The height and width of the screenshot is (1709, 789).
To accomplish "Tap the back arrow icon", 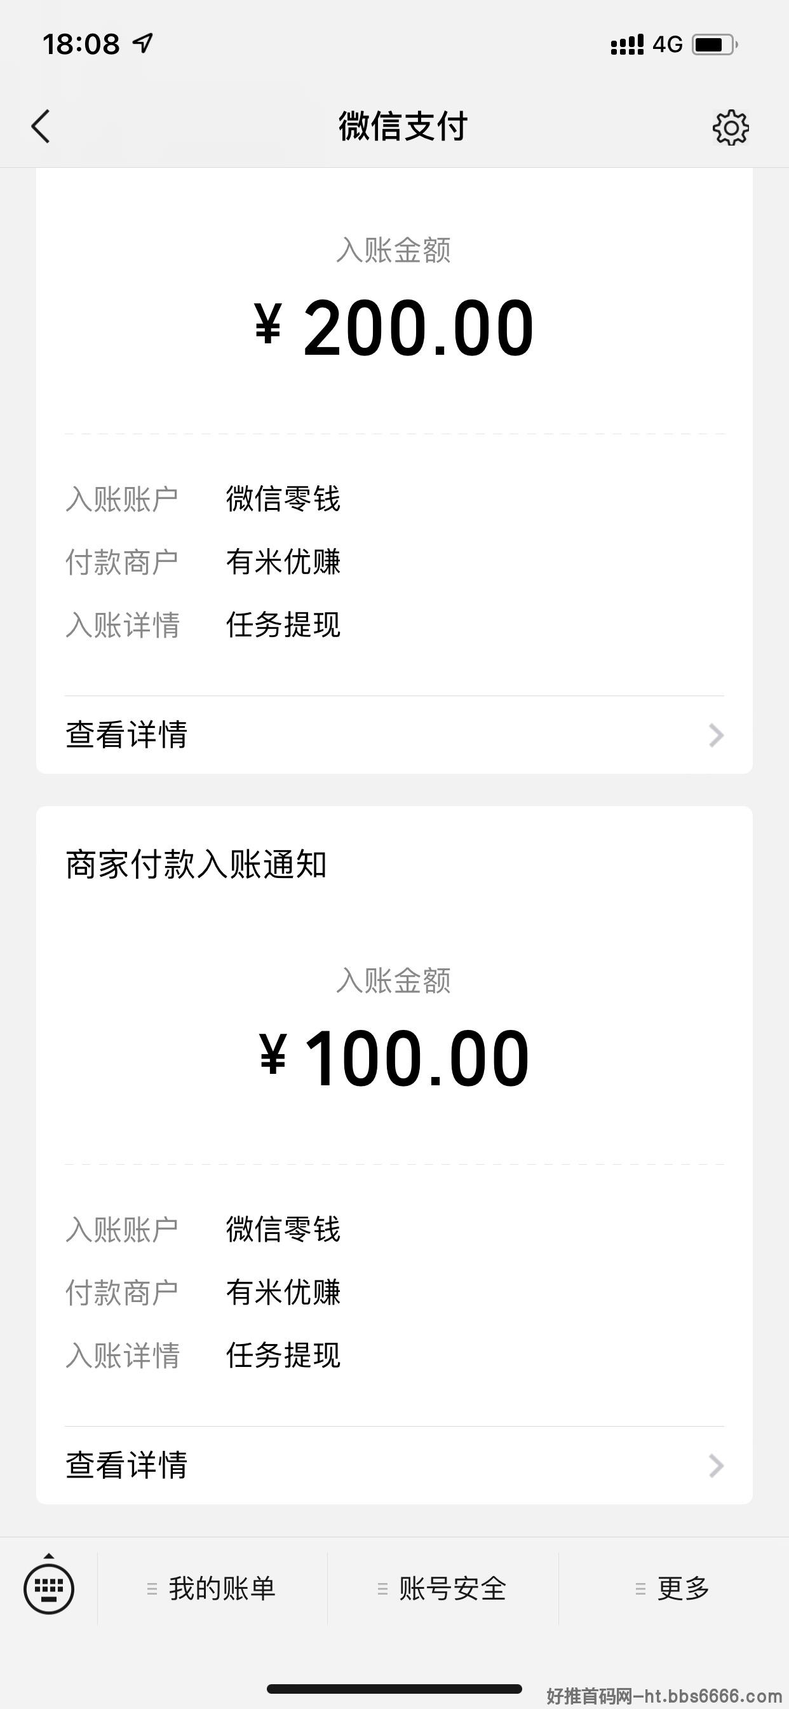I will (41, 126).
